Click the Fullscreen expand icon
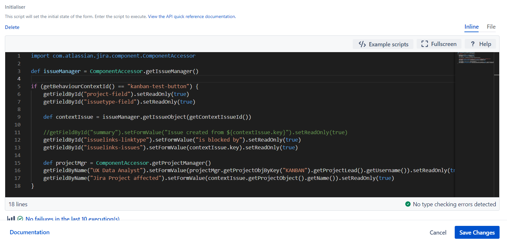Screen dimensions: 507x241 click(424, 44)
